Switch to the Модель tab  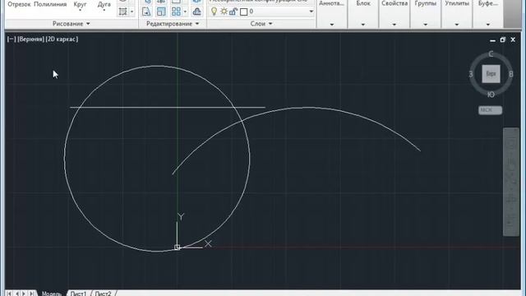coord(51,294)
